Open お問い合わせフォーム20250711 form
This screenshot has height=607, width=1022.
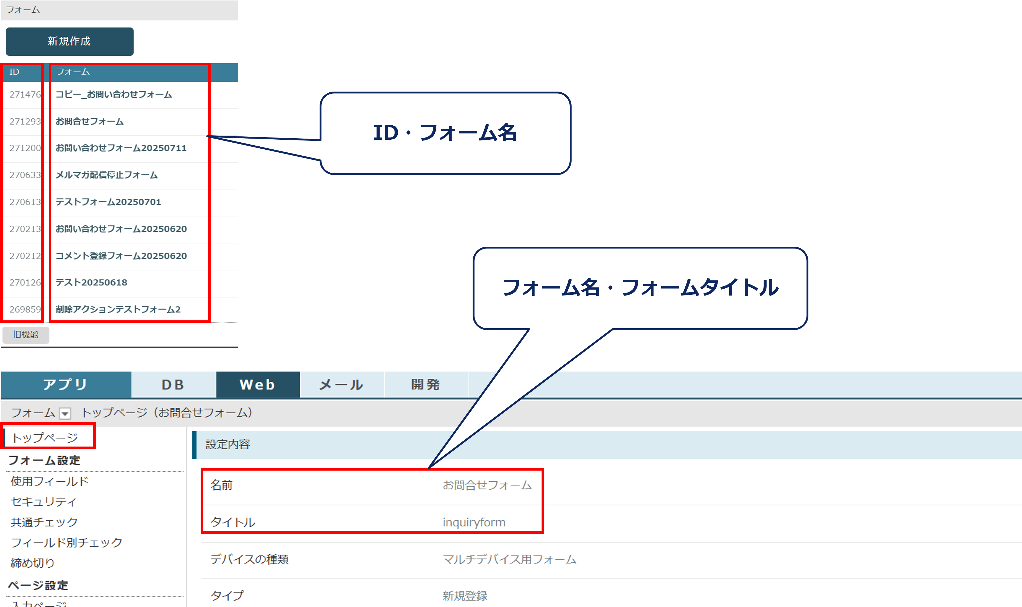pyautogui.click(x=121, y=148)
